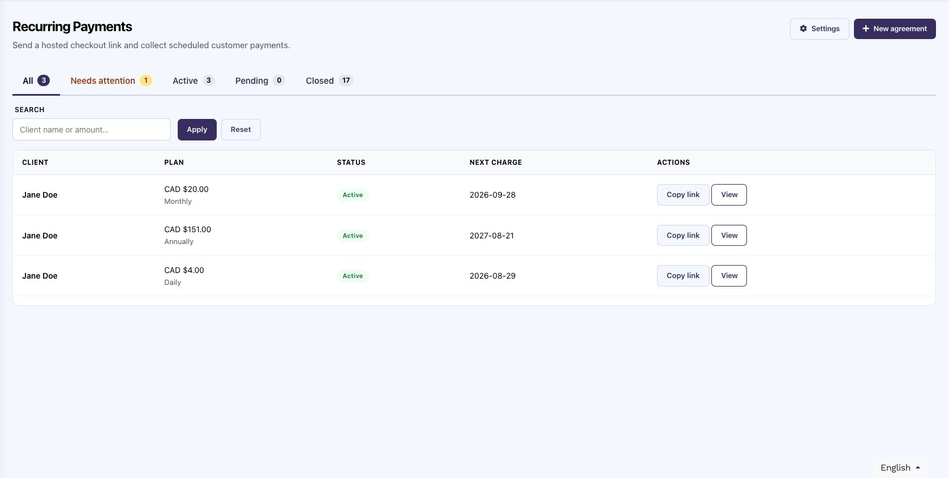View the CAD $4.00 Daily agreement
The width and height of the screenshot is (949, 478).
(x=729, y=276)
